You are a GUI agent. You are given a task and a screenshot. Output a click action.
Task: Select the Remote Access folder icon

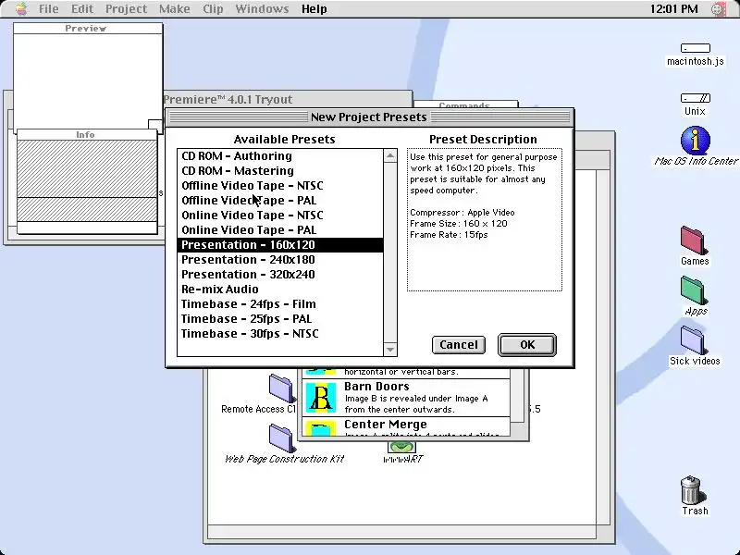[x=282, y=388]
